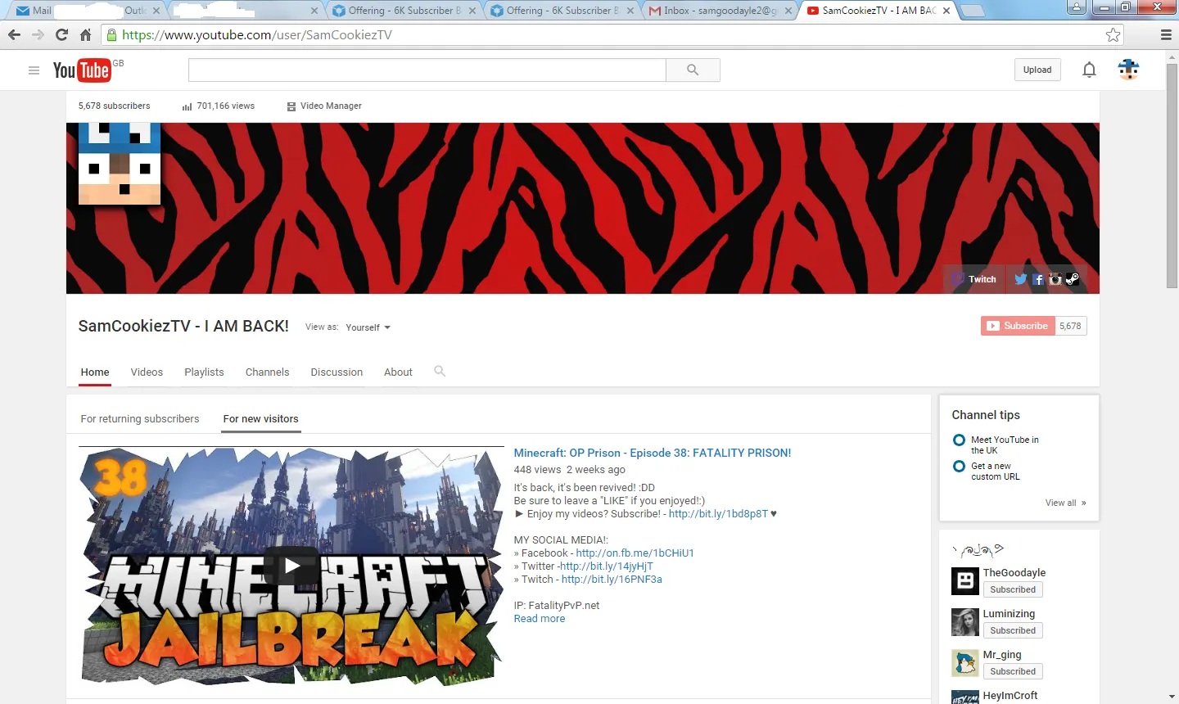Open the Chrome menu icon
This screenshot has height=704, width=1179.
(x=1166, y=34)
